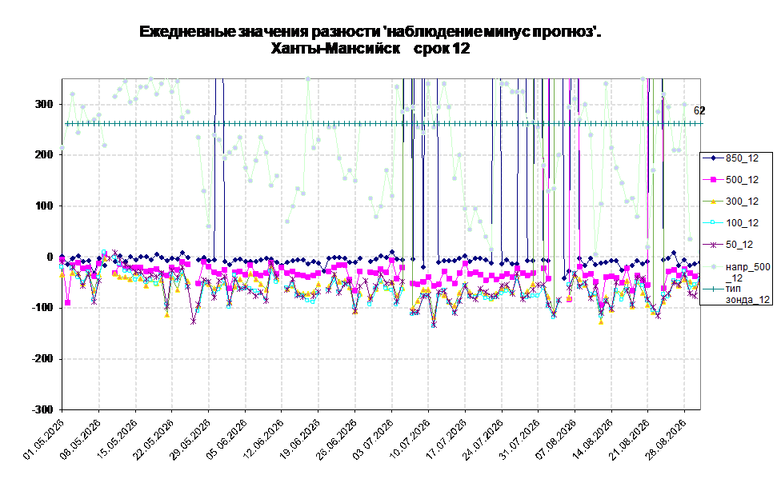
Task: Click the 300 y-axis label
Action: [43, 104]
